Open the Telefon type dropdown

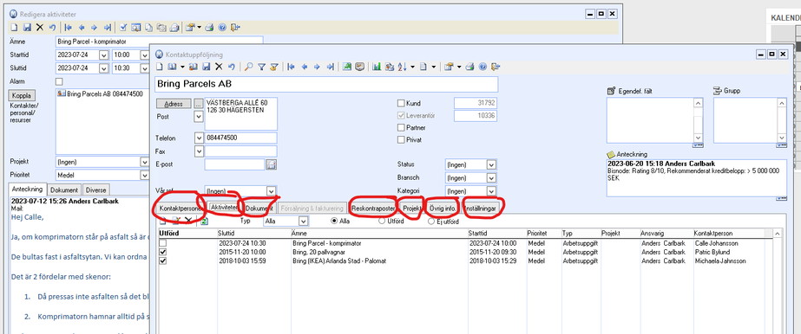pyautogui.click(x=199, y=138)
